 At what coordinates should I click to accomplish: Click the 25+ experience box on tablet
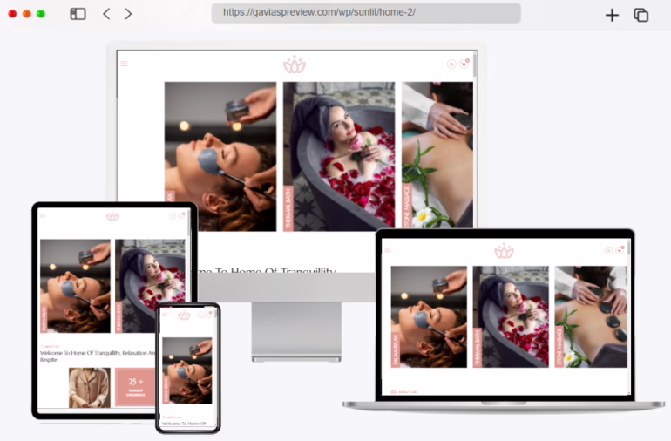click(135, 387)
